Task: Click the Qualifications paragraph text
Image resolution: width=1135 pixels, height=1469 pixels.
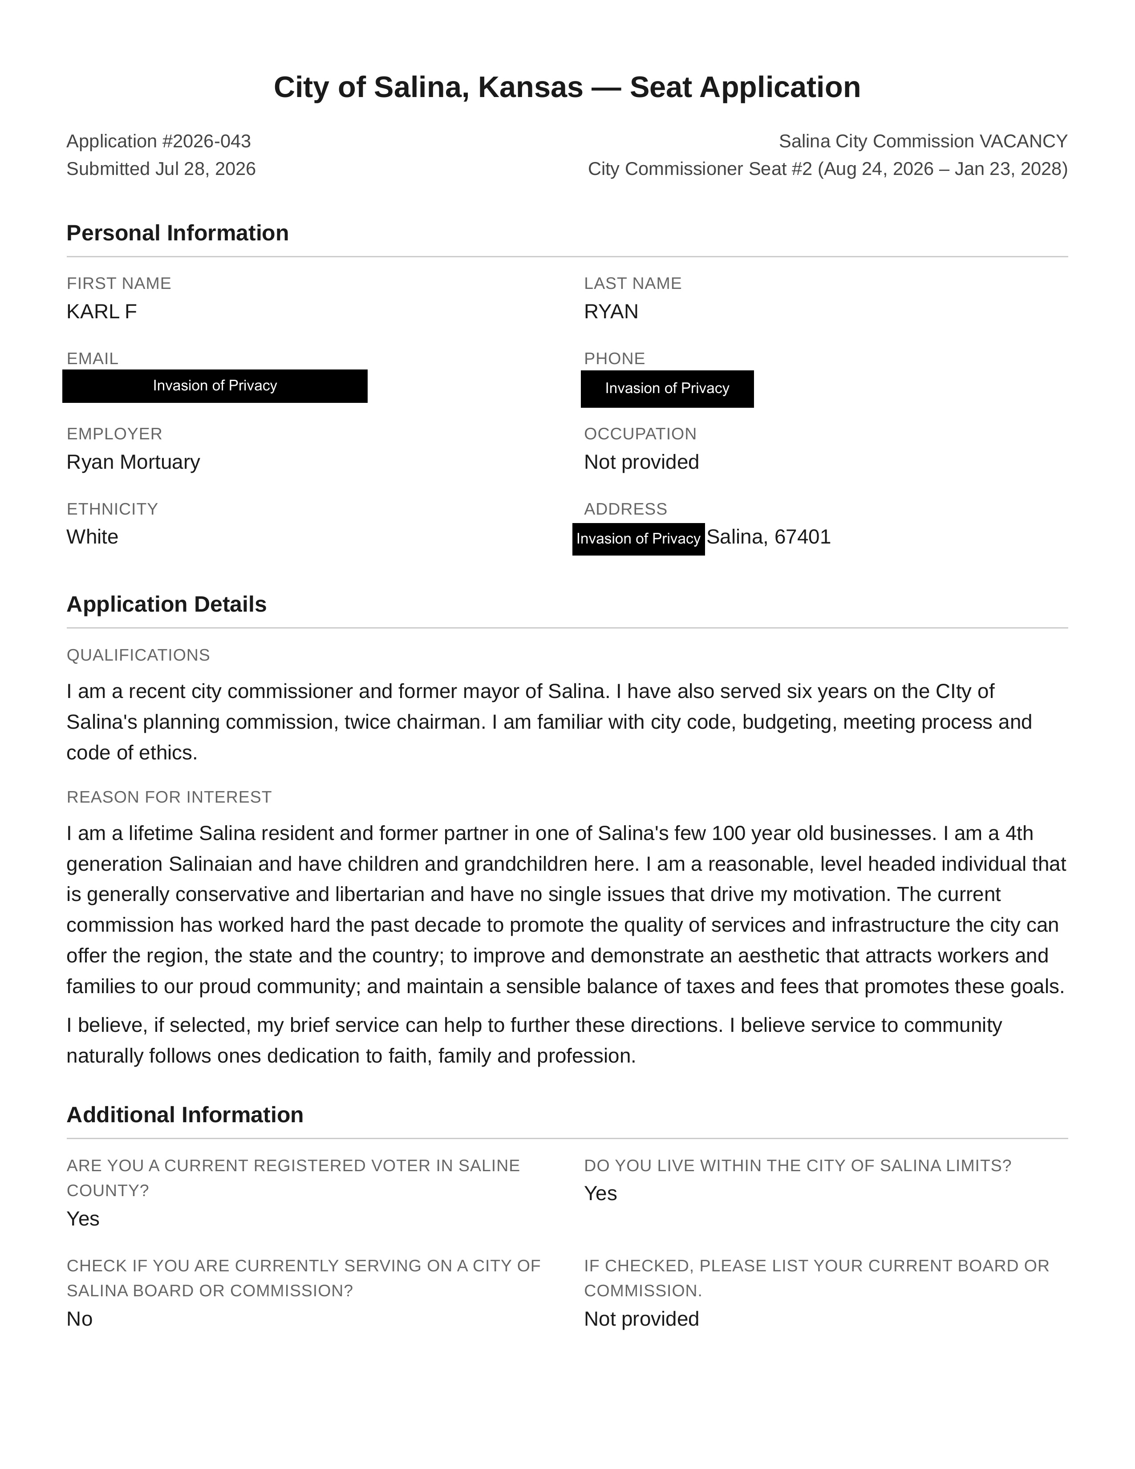Action: [549, 722]
